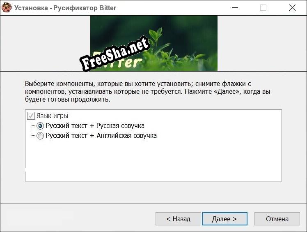The width and height of the screenshot is (307, 232).
Task: Minimize the installer window
Action: [x=235, y=8]
